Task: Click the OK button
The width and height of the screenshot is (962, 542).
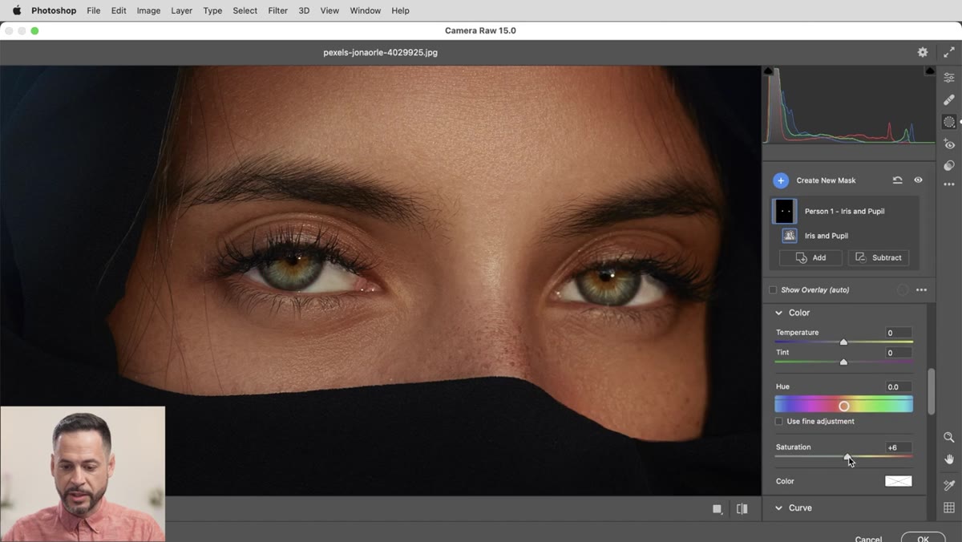Action: (x=923, y=539)
